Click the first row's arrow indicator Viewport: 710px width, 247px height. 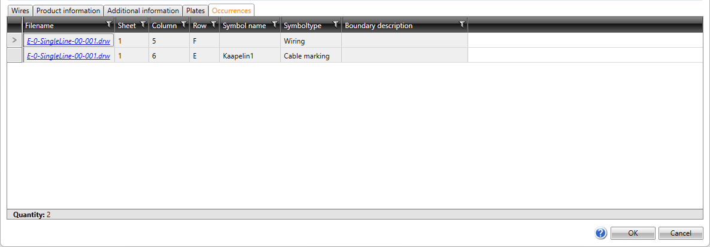coord(14,41)
